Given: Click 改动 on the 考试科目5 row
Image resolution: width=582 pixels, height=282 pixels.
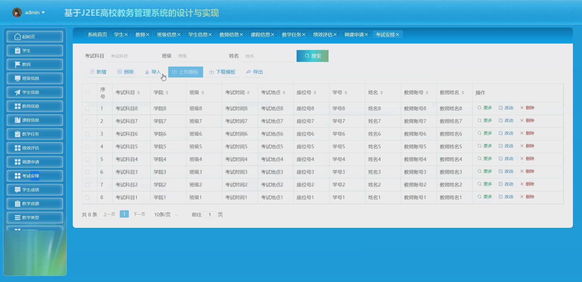Looking at the screenshot, I should coord(506,146).
